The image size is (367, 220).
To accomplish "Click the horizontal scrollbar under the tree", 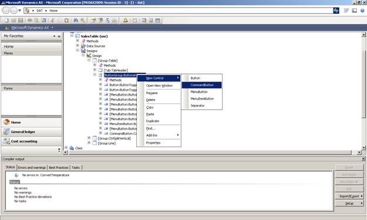I will point(213,152).
